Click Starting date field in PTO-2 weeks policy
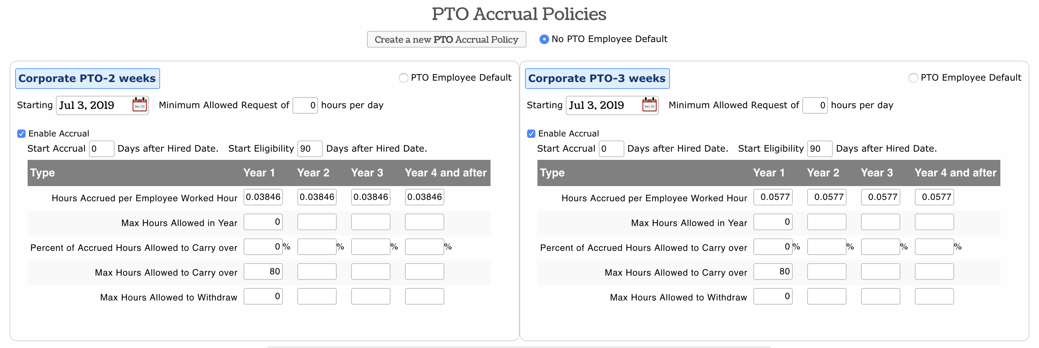 pyautogui.click(x=95, y=105)
